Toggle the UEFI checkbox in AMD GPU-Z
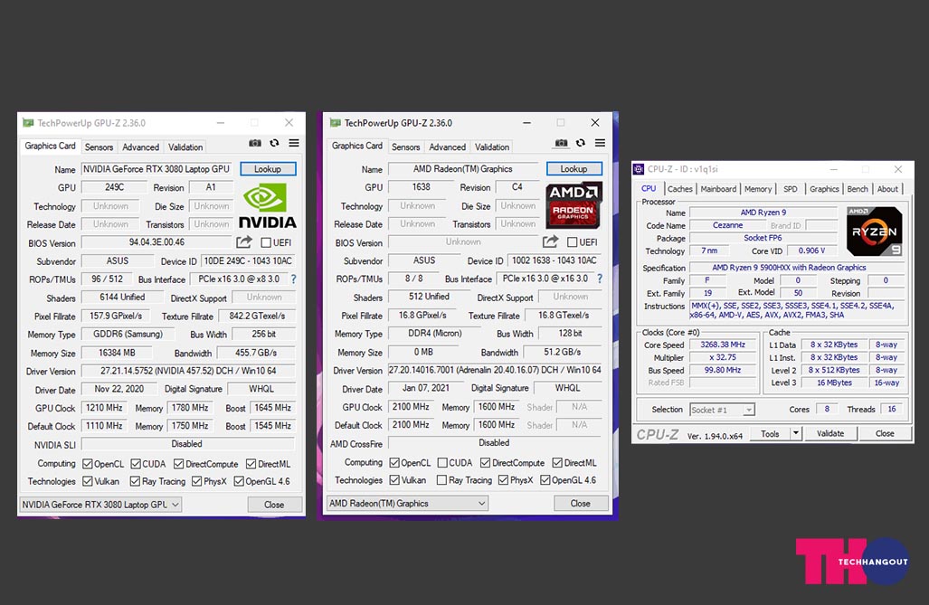Screen dimensions: 929x605 pyautogui.click(x=573, y=241)
